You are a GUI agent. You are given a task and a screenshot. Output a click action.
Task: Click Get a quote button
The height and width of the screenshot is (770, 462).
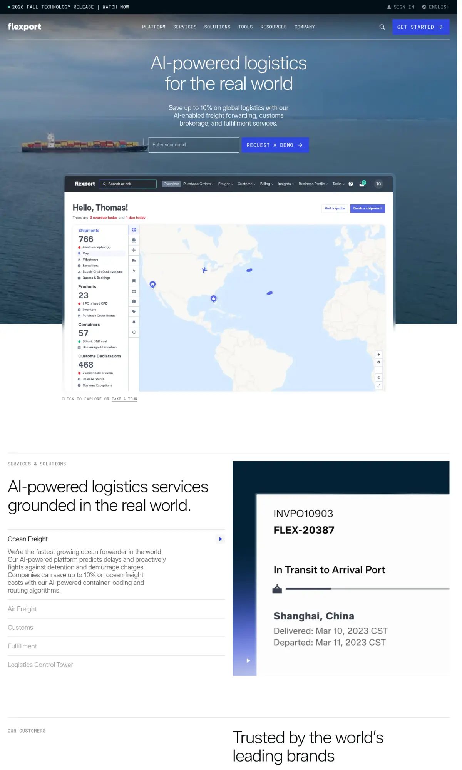[x=335, y=208]
